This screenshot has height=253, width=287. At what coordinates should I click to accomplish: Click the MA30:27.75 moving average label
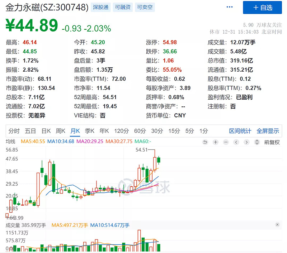click(x=119, y=141)
